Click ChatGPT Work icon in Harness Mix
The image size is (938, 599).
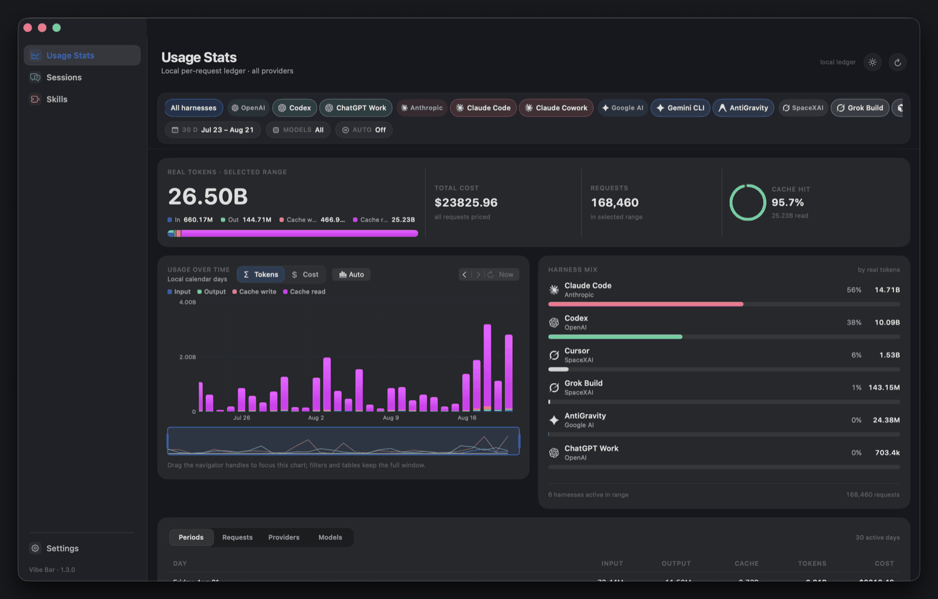(x=554, y=452)
